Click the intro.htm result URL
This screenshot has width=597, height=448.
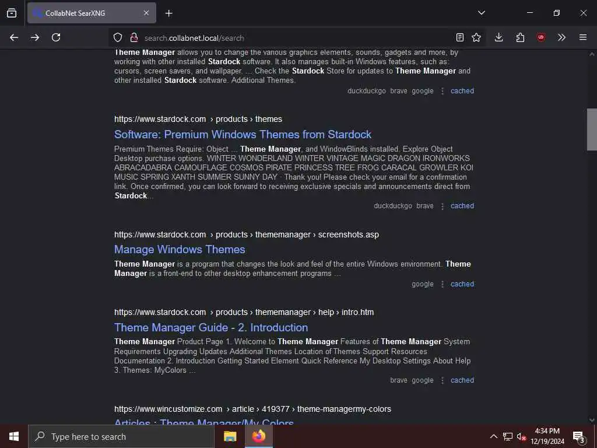point(244,313)
